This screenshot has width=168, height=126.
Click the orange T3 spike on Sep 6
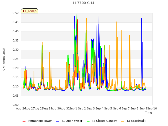[x=116, y=32]
